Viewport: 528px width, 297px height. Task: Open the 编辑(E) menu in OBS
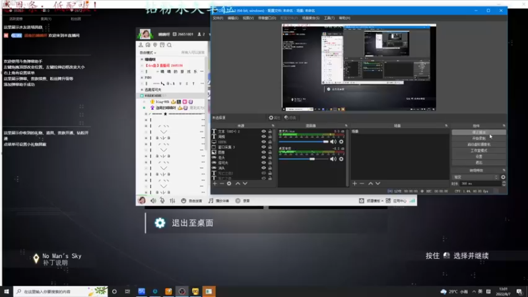(233, 18)
